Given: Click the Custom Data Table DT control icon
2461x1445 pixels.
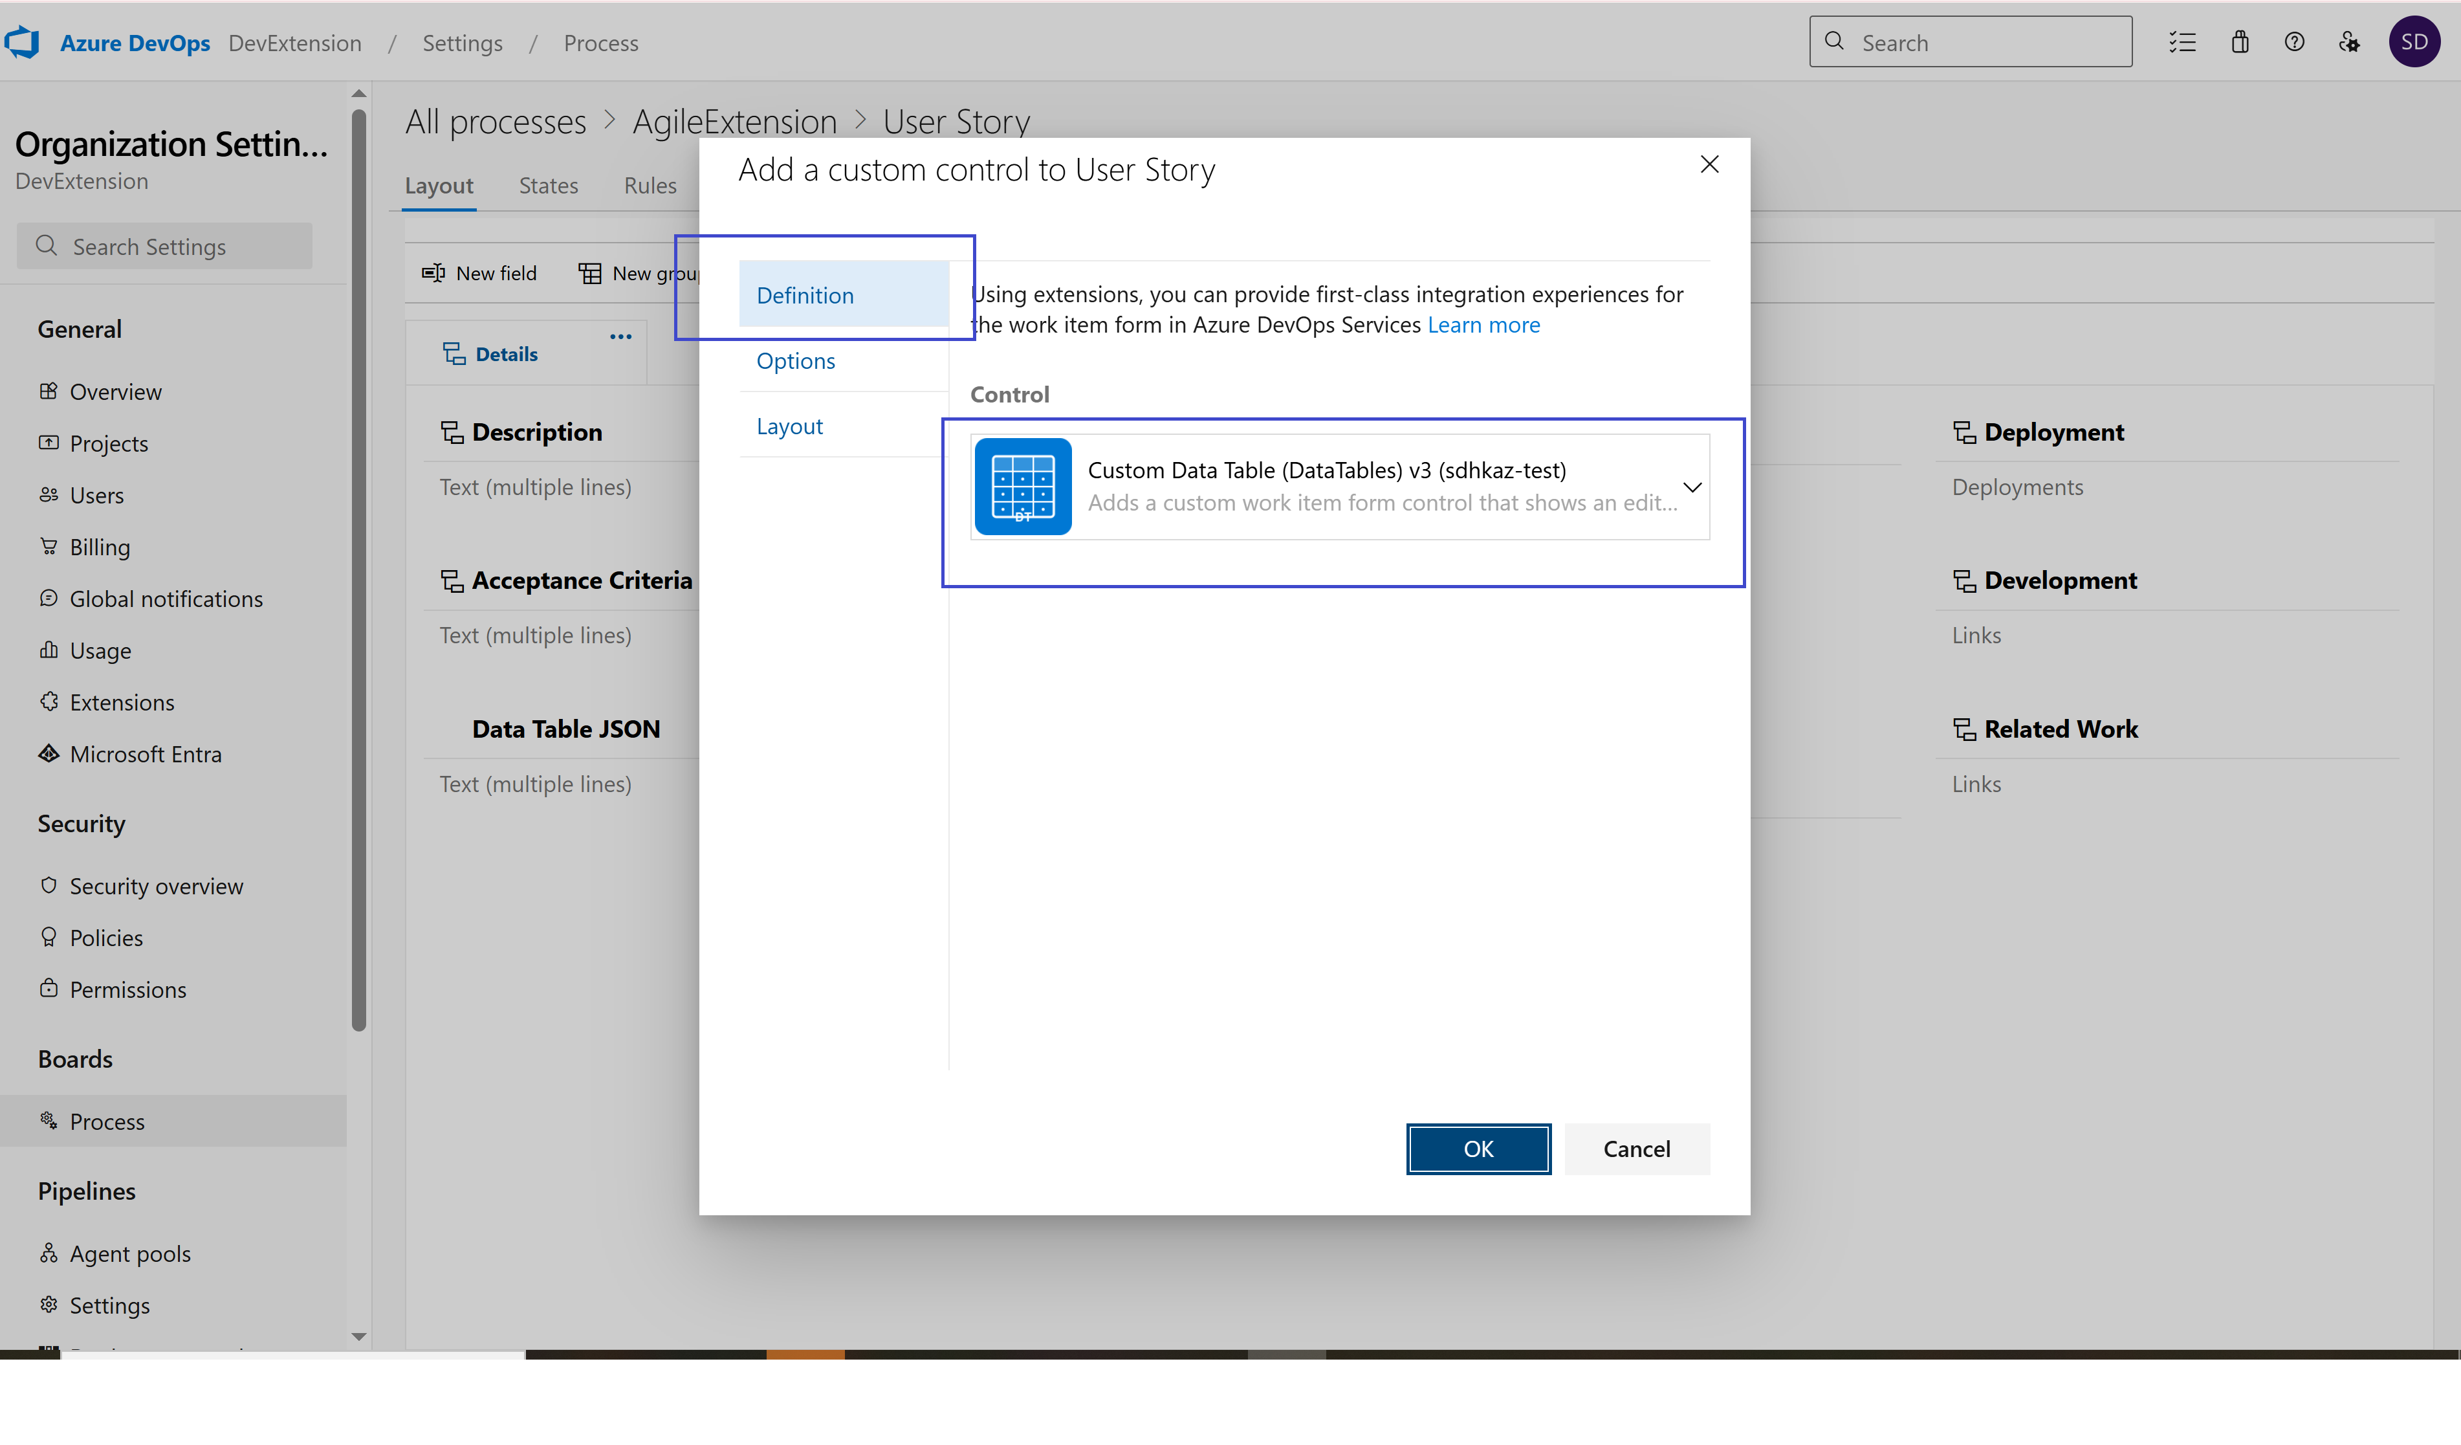Looking at the screenshot, I should click(x=1022, y=487).
